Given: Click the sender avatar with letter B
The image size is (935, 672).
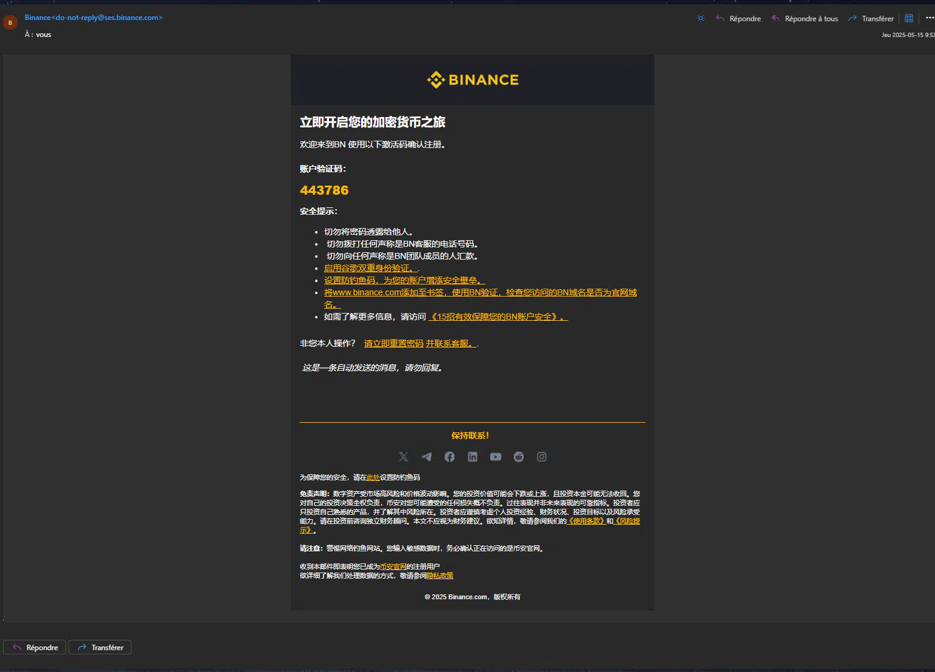Looking at the screenshot, I should tap(10, 23).
